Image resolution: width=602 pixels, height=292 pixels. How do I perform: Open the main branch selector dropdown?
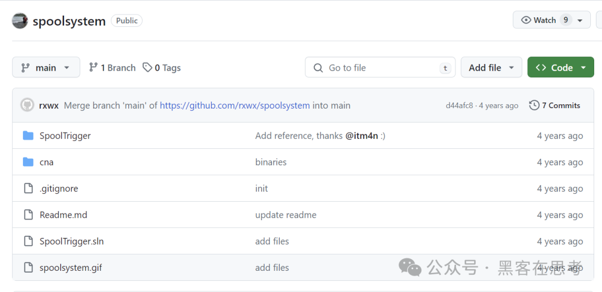click(x=46, y=67)
